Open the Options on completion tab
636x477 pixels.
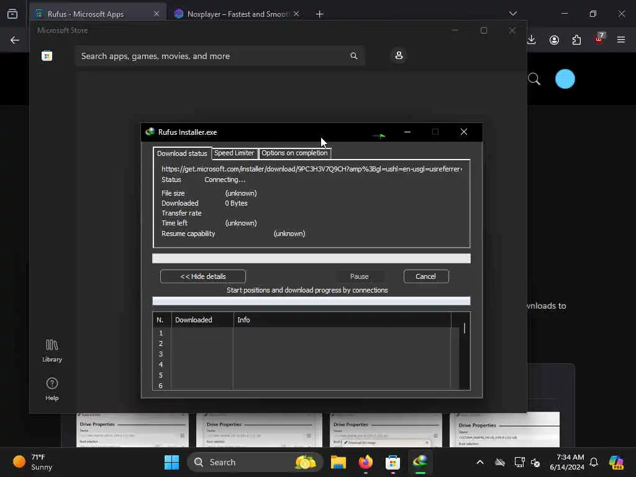294,153
